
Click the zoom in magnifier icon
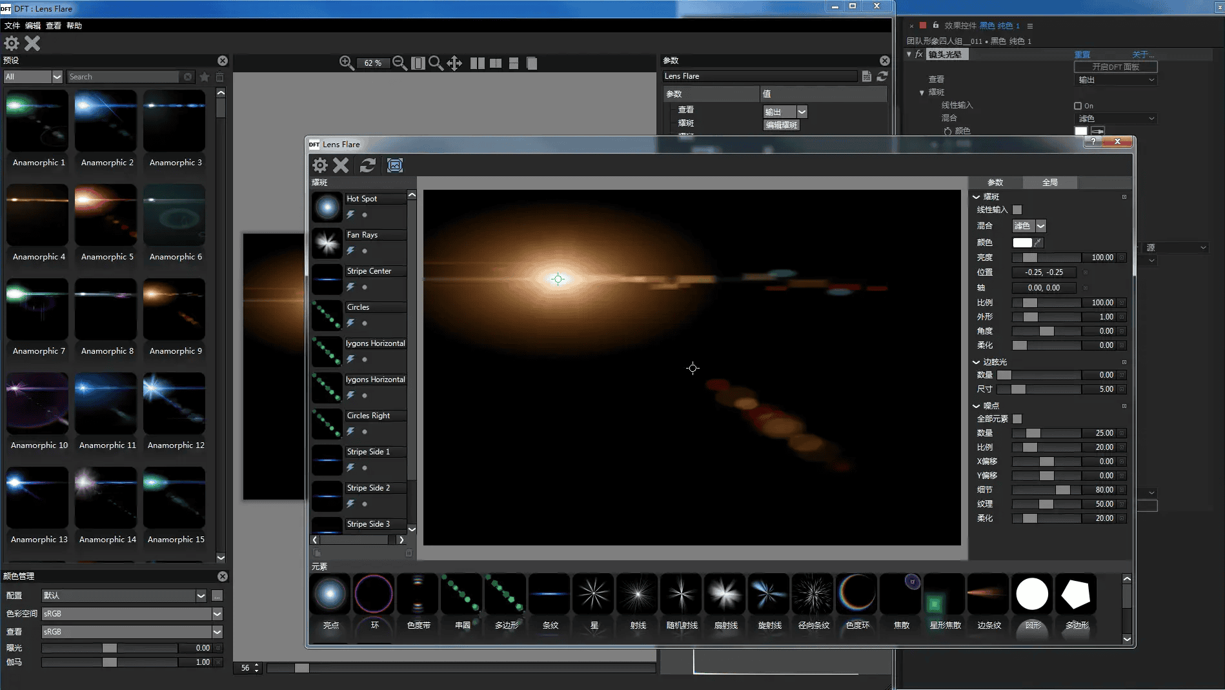click(x=346, y=63)
